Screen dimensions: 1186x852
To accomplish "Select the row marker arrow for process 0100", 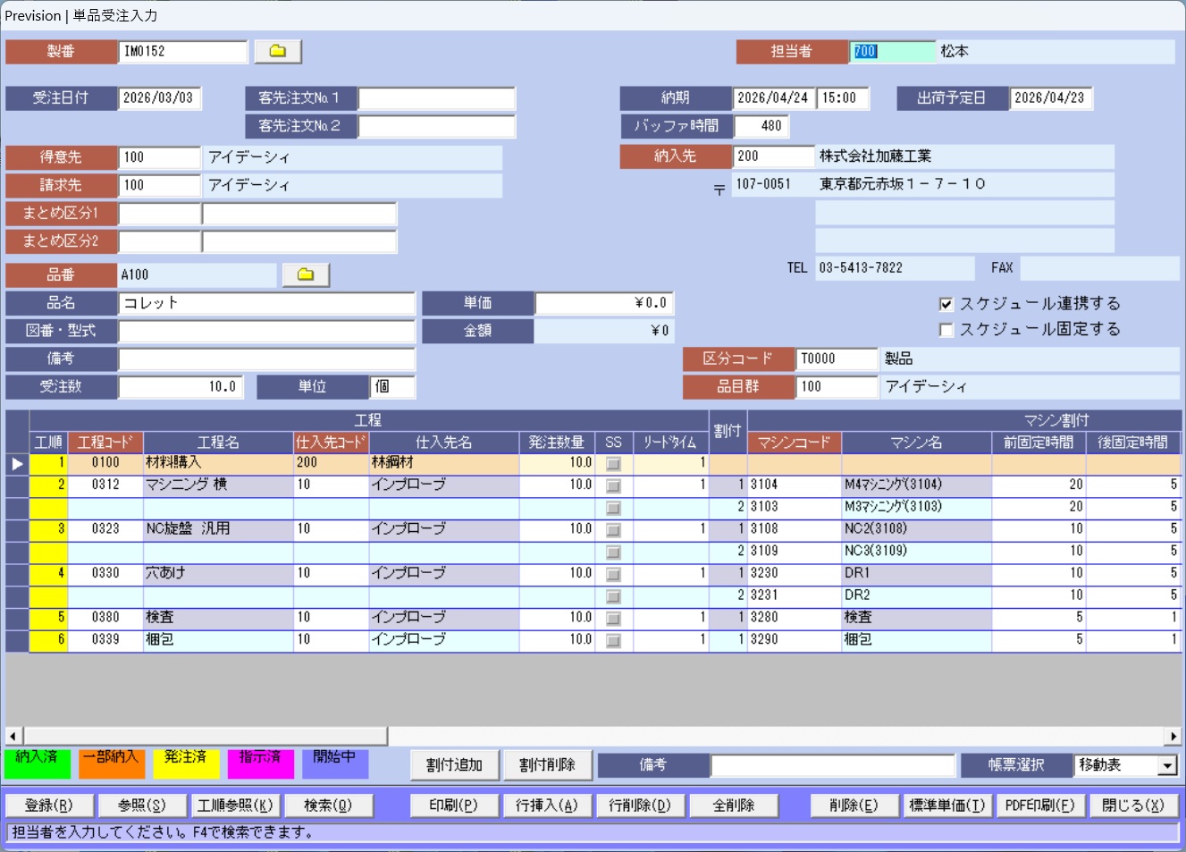I will pyautogui.click(x=17, y=464).
